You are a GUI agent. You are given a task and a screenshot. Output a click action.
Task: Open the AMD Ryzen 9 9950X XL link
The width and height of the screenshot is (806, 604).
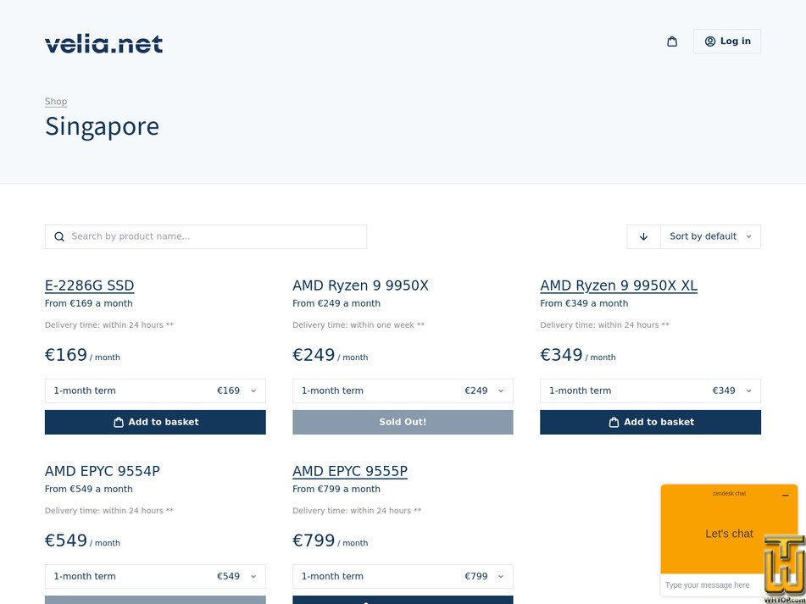point(619,285)
